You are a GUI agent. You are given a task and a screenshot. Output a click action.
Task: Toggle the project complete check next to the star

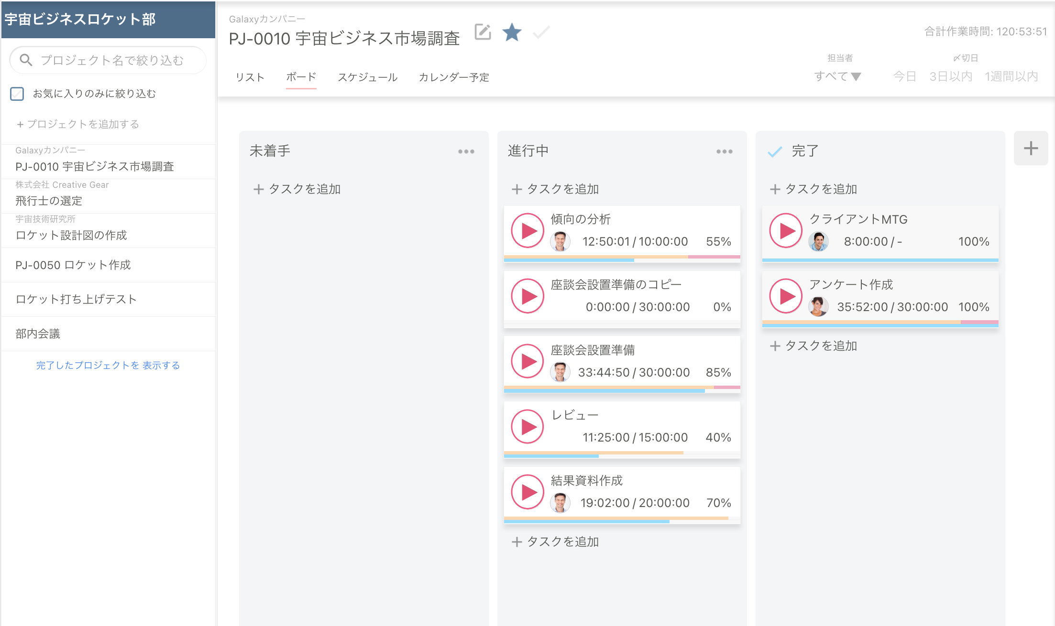click(540, 33)
